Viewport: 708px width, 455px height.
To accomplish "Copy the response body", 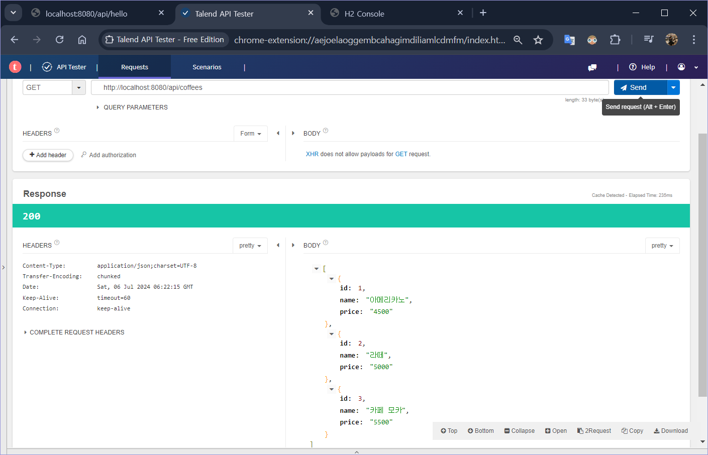I will coord(632,431).
